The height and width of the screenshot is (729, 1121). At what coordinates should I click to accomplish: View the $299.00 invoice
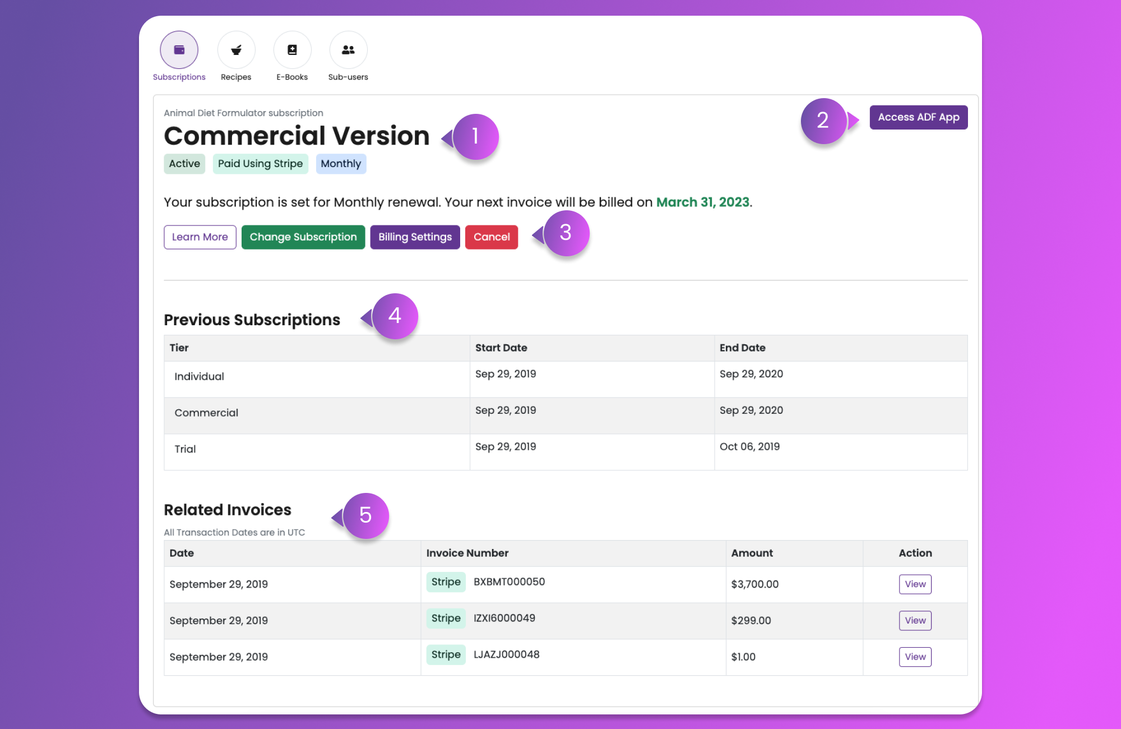pyautogui.click(x=915, y=621)
